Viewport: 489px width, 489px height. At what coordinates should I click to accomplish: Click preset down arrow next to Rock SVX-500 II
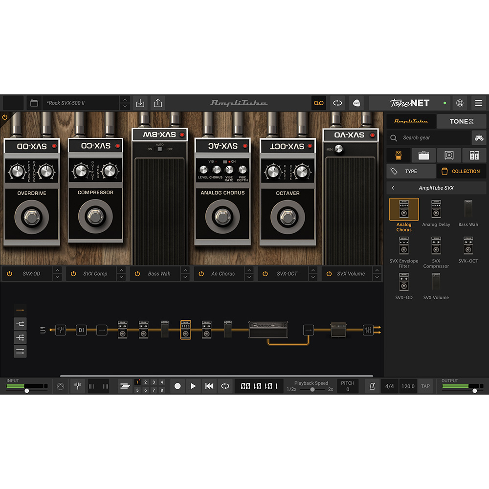click(x=125, y=106)
